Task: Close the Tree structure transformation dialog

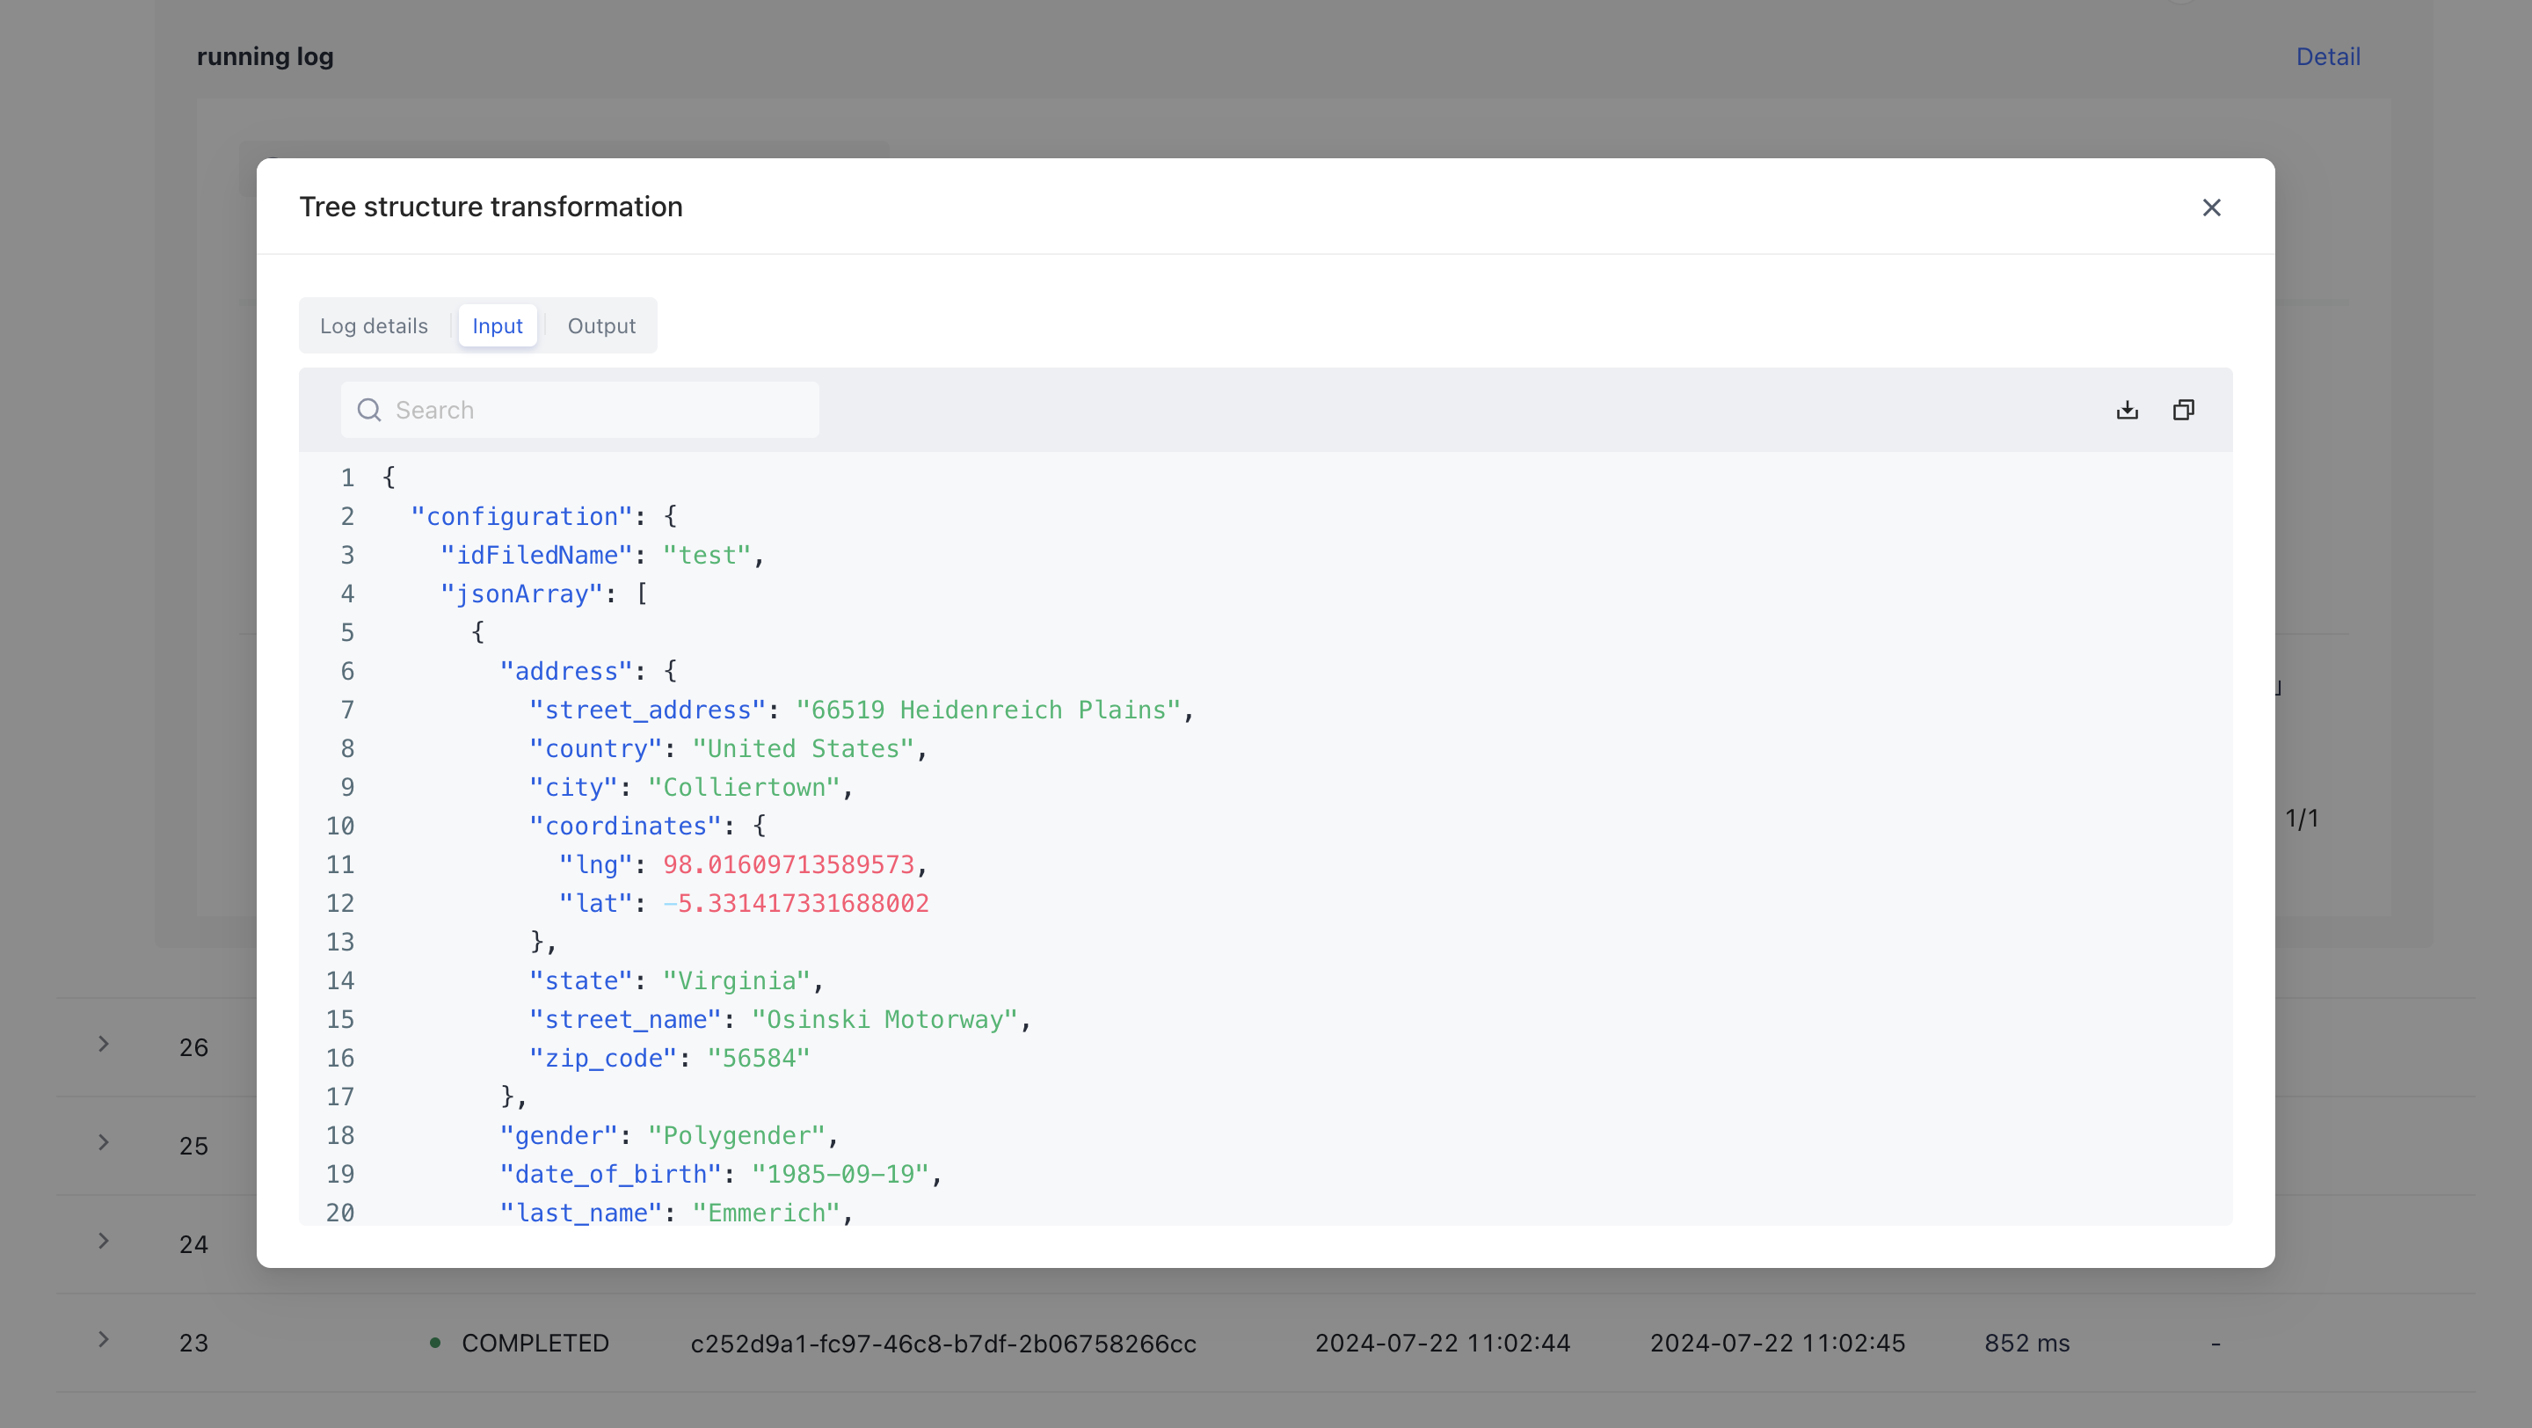Action: click(2210, 208)
